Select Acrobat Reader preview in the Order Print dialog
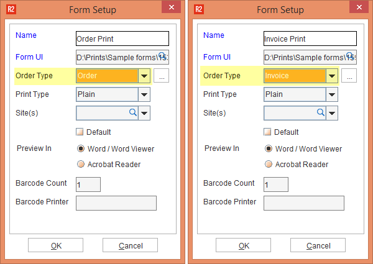 click(x=80, y=165)
